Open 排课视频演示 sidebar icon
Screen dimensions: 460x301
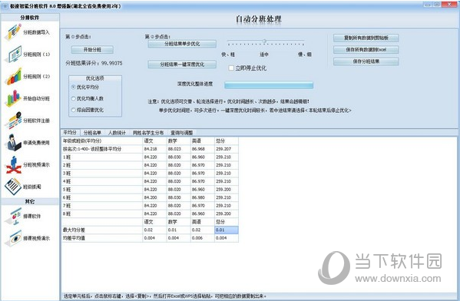click(x=14, y=238)
